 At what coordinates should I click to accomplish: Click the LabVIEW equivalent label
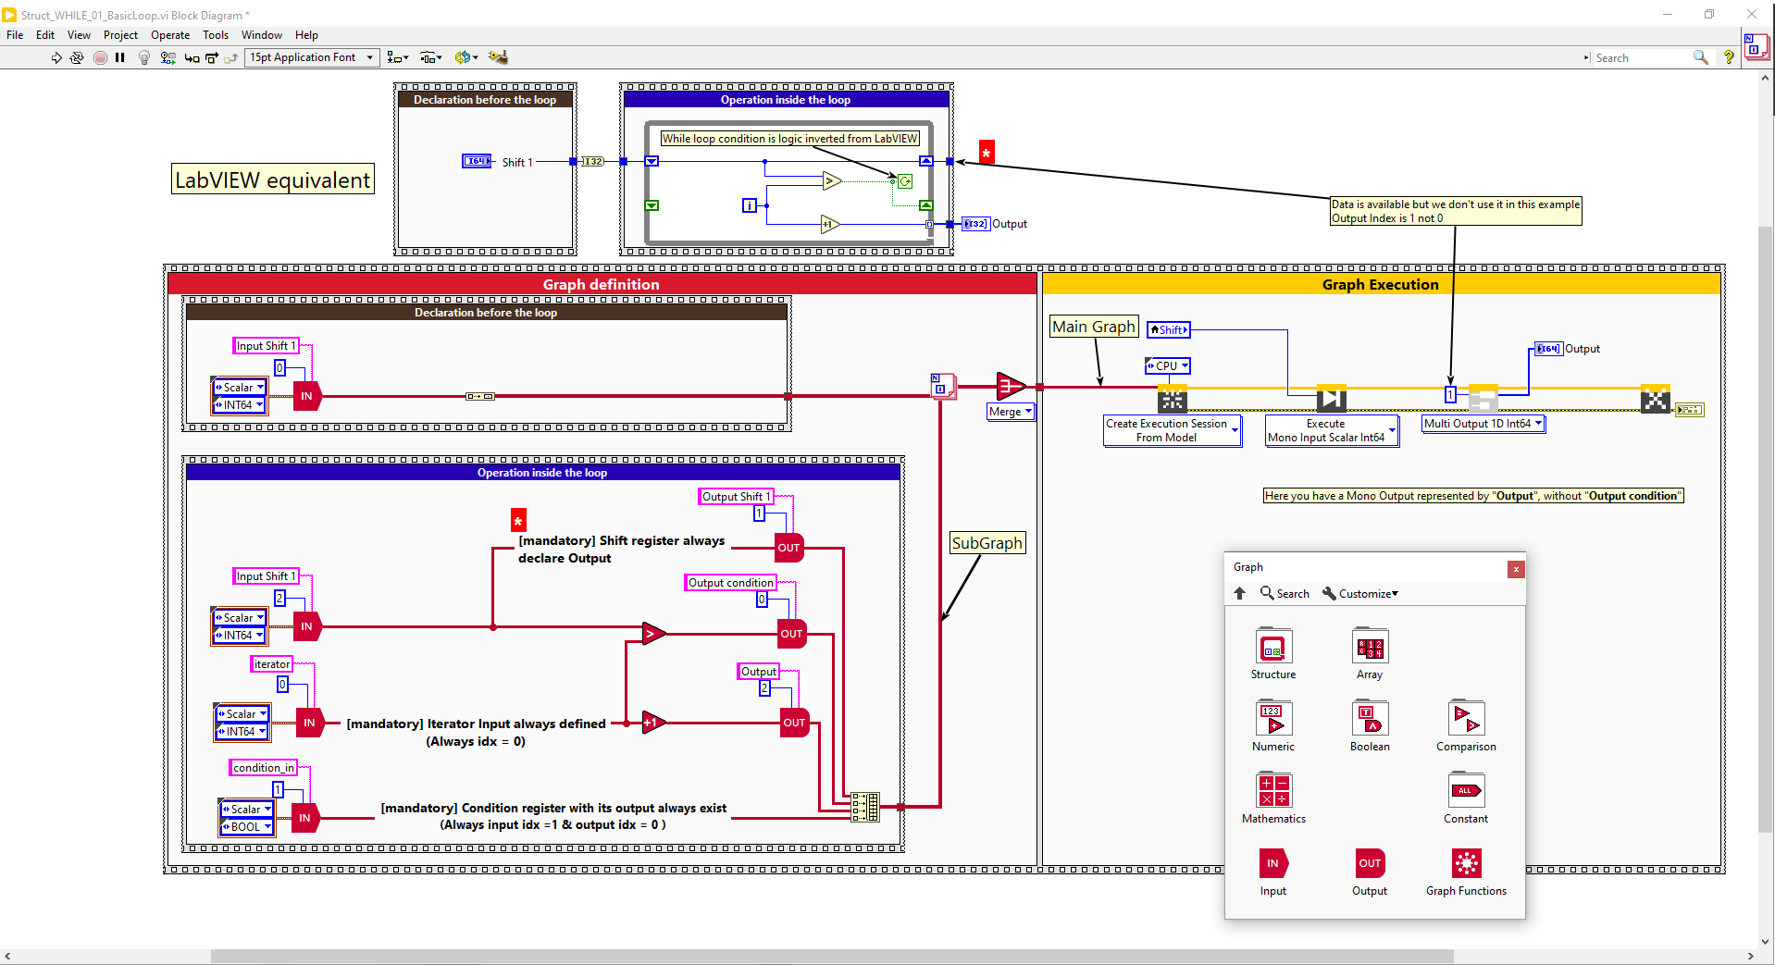(x=273, y=179)
